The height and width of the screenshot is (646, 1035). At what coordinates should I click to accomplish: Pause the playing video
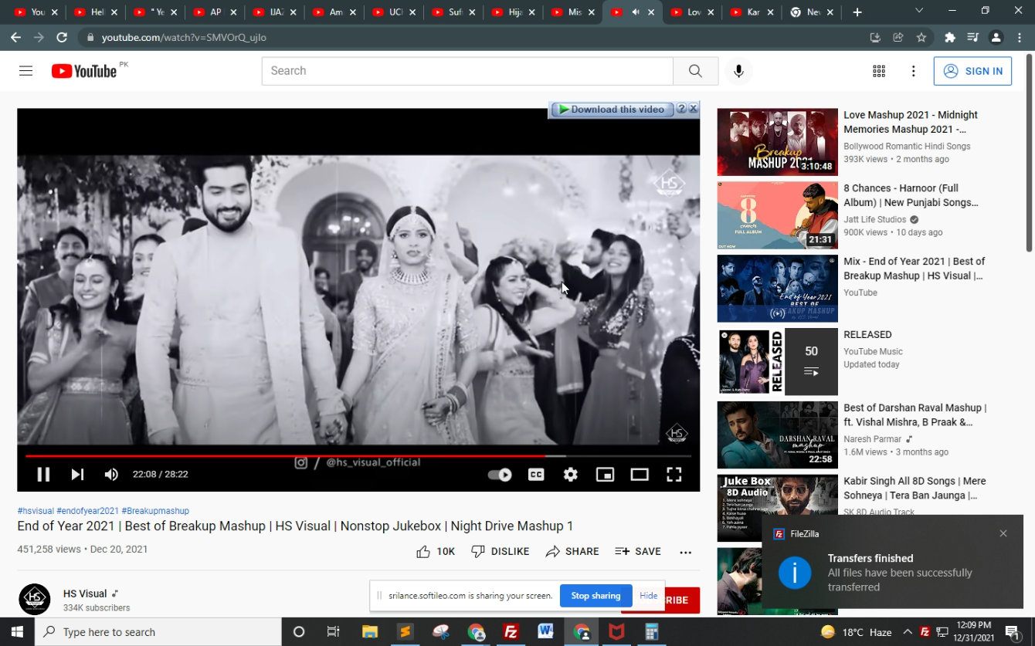click(43, 475)
